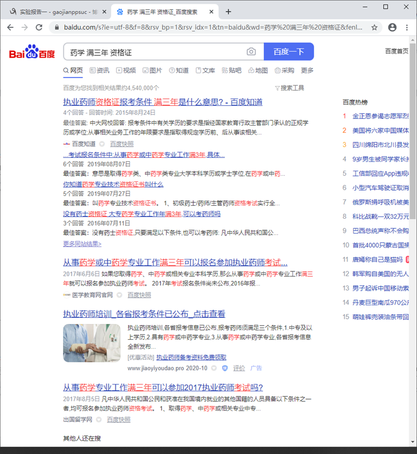Open Chrome three-dot menu
417x454 pixels.
(407, 28)
